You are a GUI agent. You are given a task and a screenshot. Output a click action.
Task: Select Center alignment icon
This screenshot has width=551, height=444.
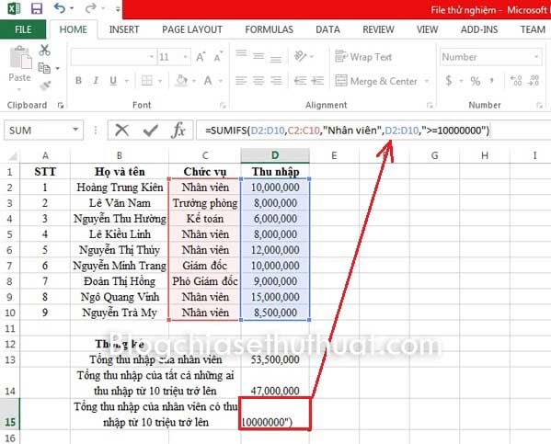258,81
